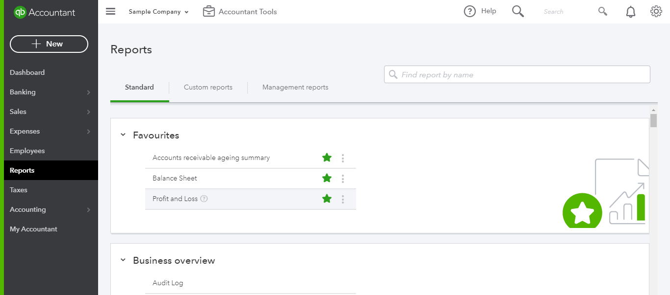Click the large magnifier search icon
This screenshot has width=670, height=295.
[x=518, y=11]
